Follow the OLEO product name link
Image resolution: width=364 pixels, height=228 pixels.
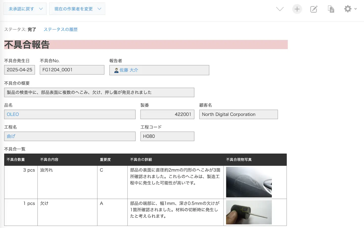pos(13,115)
